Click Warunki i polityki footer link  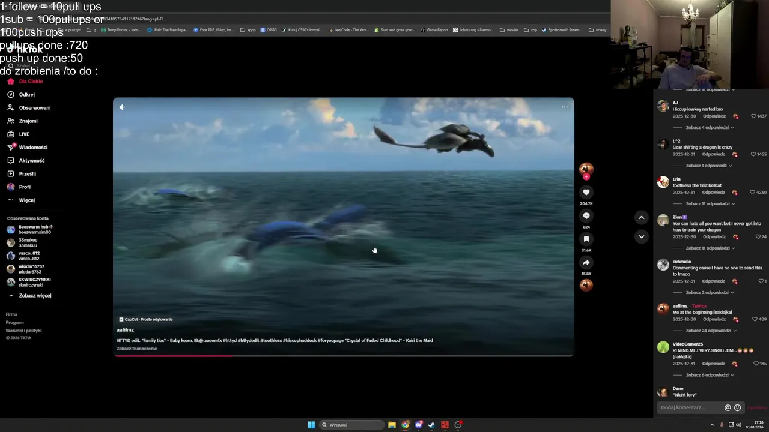(x=23, y=331)
